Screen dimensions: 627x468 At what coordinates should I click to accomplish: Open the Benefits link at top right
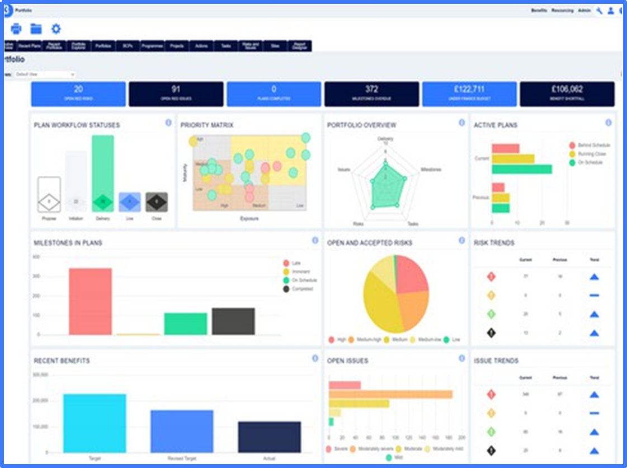coord(539,10)
